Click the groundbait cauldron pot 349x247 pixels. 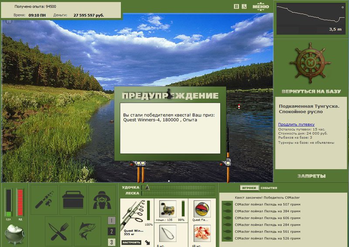click(x=15, y=234)
